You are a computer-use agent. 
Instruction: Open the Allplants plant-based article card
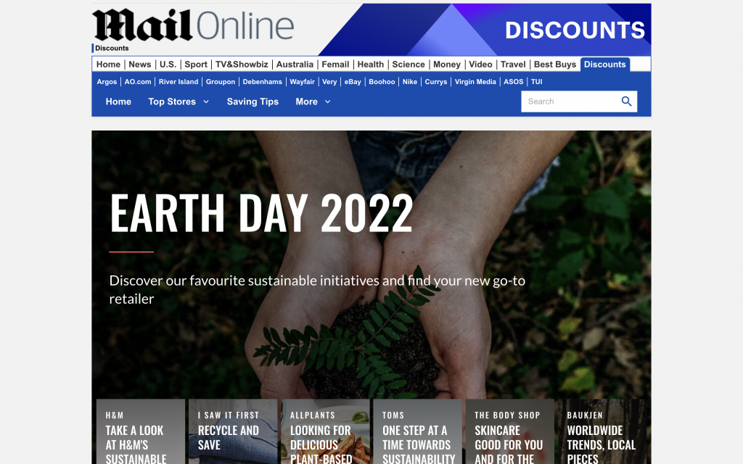[x=325, y=431]
